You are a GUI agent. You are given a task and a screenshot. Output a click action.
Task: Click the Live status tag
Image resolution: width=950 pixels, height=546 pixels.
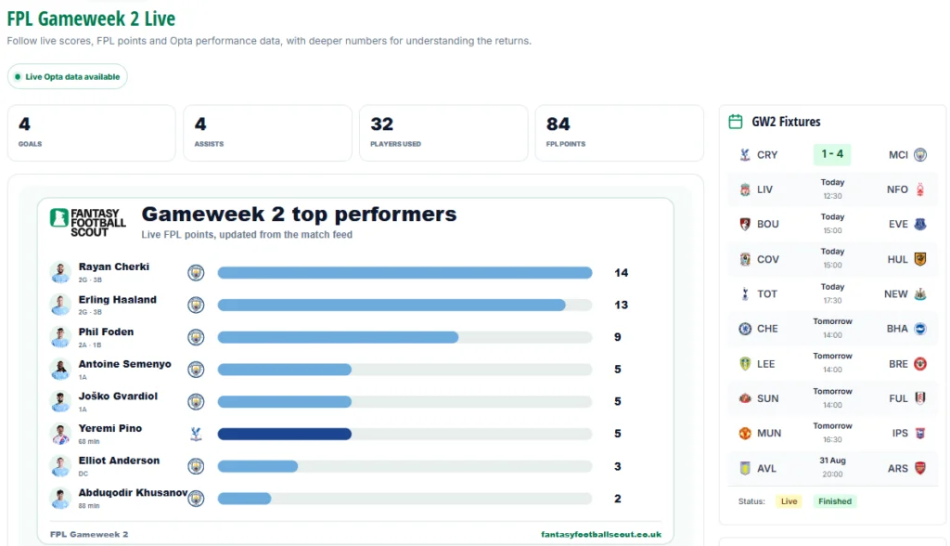point(789,501)
